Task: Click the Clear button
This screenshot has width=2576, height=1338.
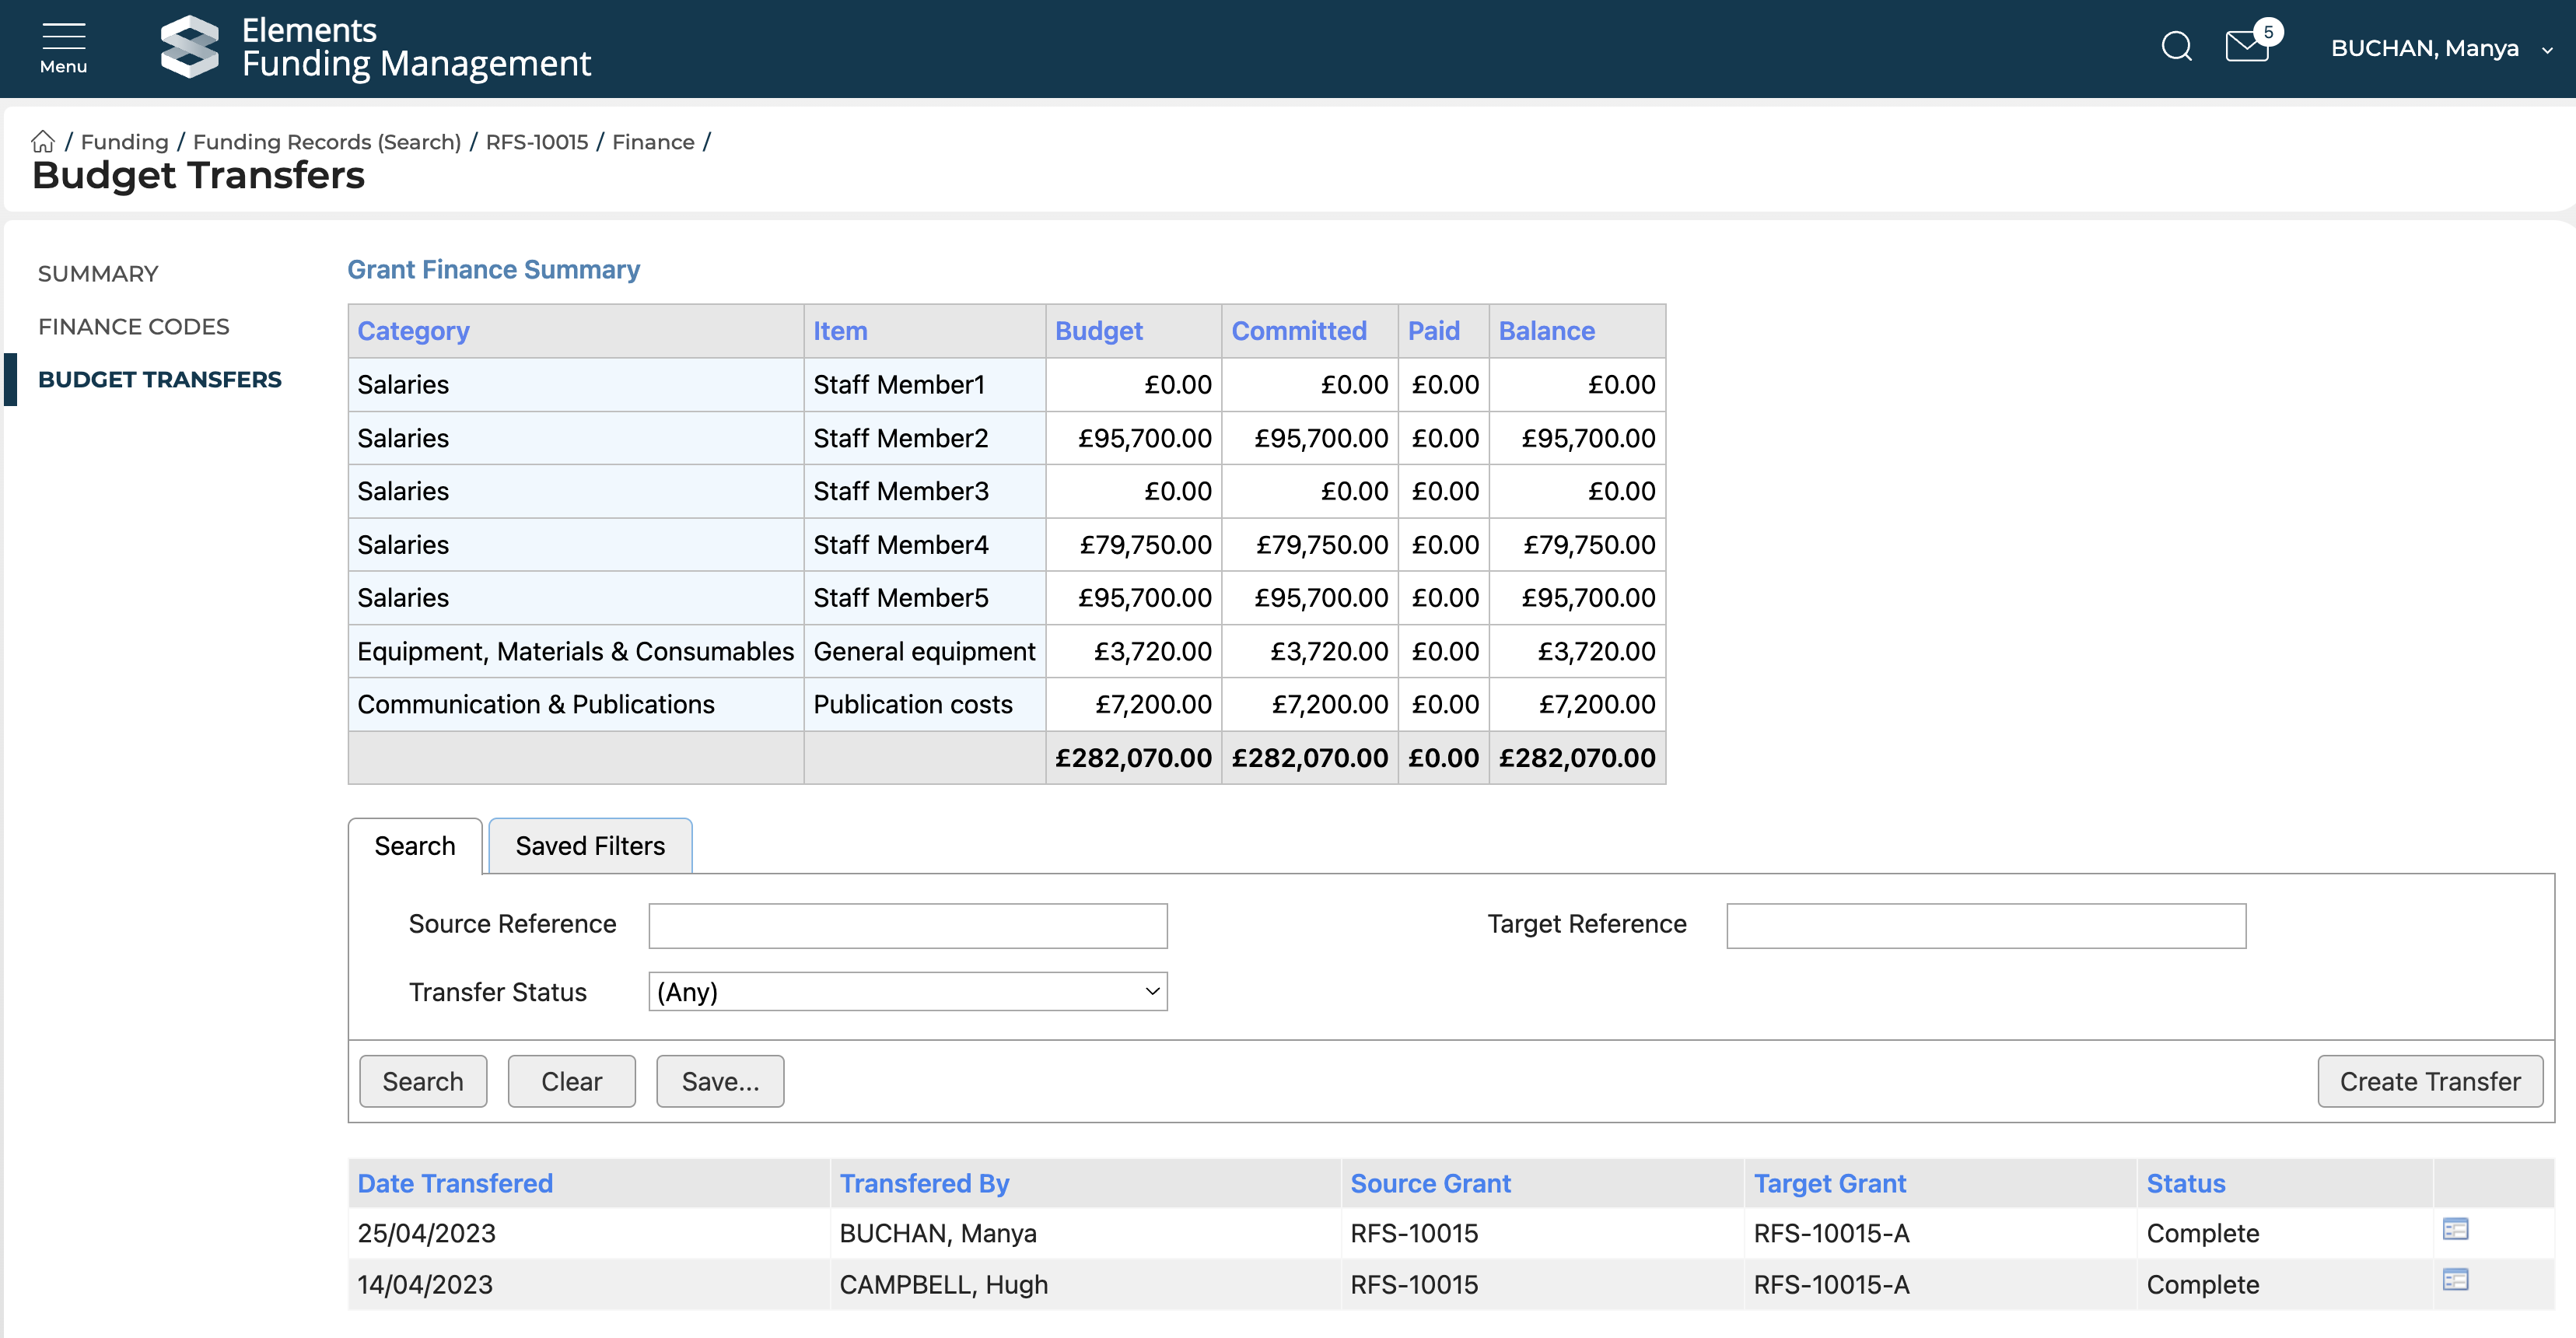Action: point(571,1081)
